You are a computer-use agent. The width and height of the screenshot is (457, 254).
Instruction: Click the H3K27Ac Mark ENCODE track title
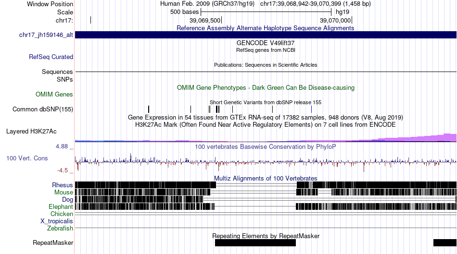pos(266,124)
